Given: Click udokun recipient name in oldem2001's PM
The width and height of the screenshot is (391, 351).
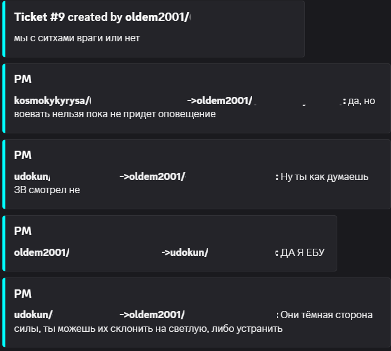Looking at the screenshot, I should (189, 252).
